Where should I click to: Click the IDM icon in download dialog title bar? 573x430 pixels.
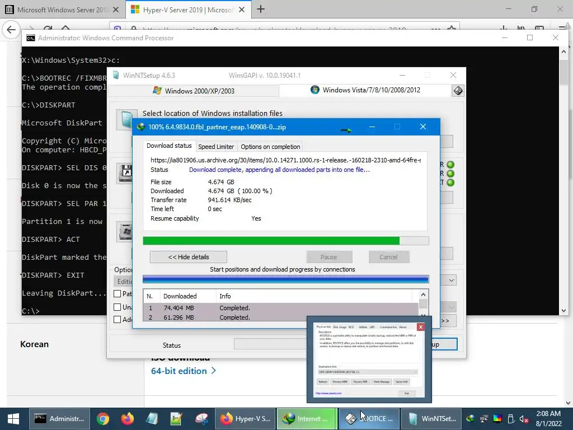141,127
